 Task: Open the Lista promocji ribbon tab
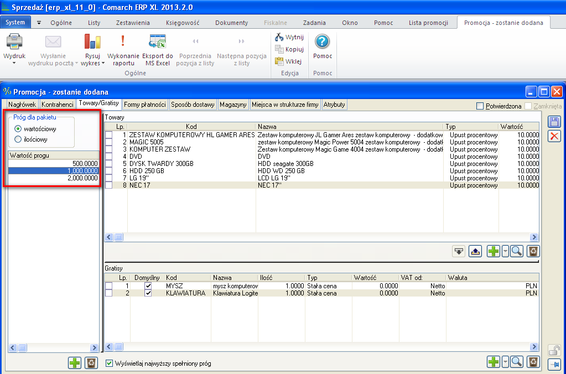click(428, 23)
